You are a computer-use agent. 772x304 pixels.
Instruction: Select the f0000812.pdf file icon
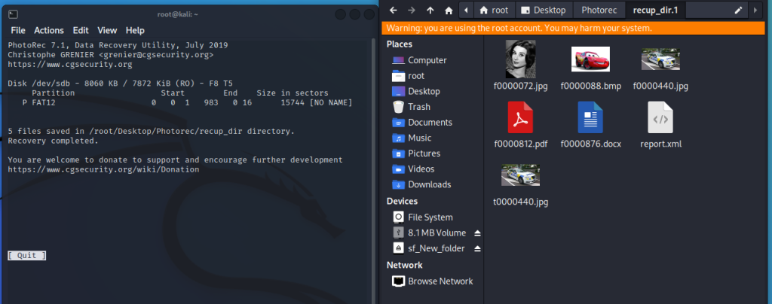click(x=520, y=117)
